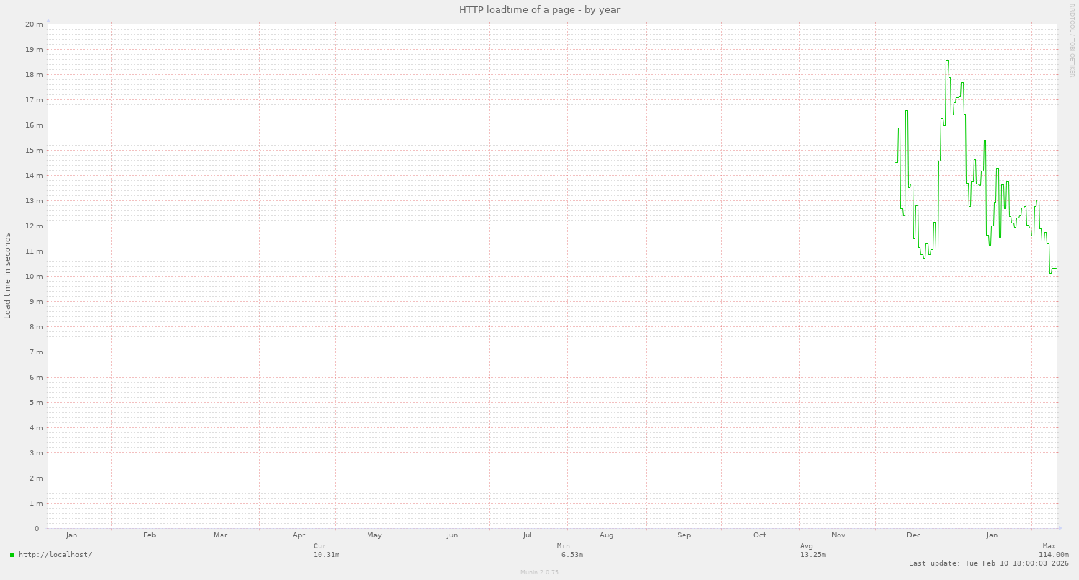Screen dimensions: 1079x580
Task: Click the Min value 6.53m
Action: point(570,553)
